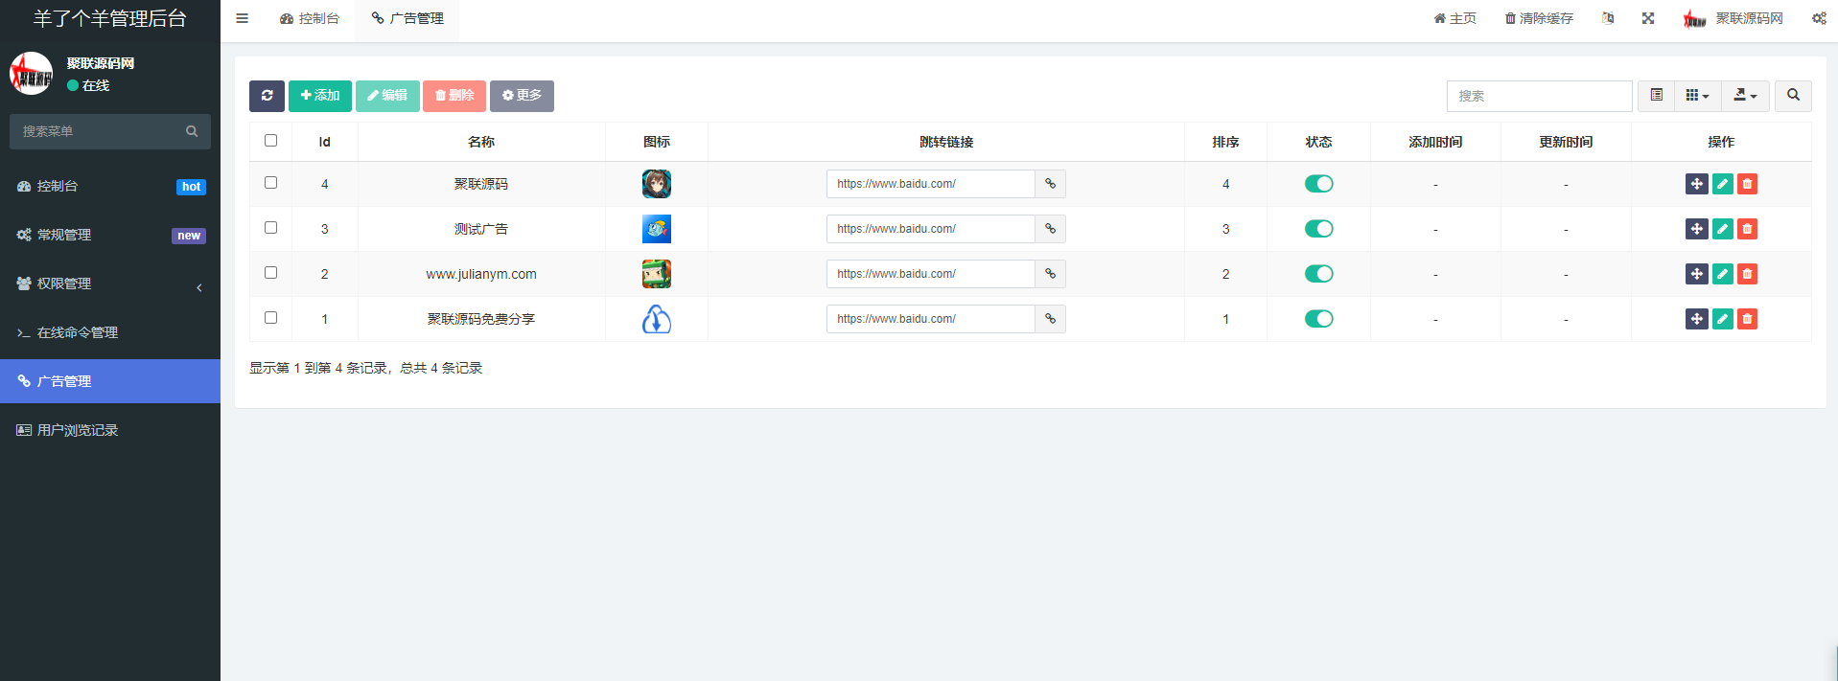This screenshot has width=1838, height=681.
Task: Click the 羊了个羊管理后台 title
Action: coord(110,18)
